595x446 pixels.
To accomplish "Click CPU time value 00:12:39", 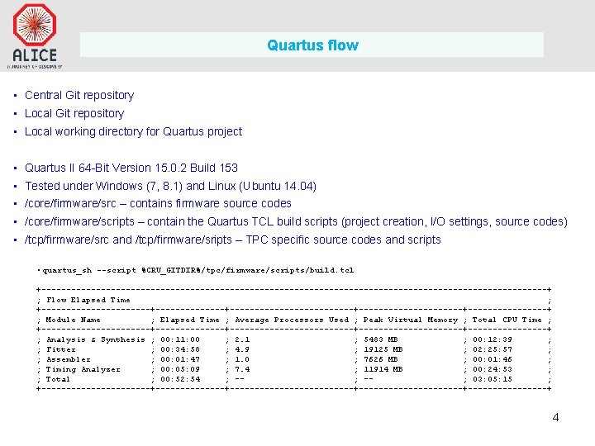I will tap(493, 339).
